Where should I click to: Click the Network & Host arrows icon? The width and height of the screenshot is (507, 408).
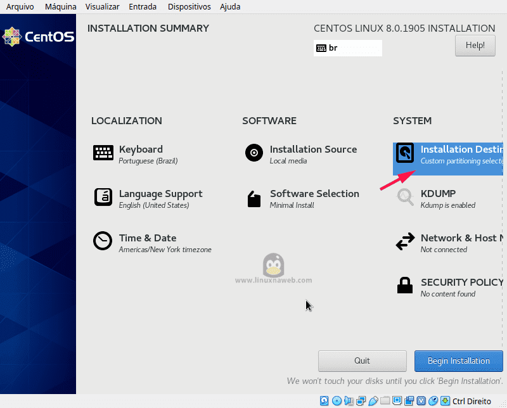(x=405, y=241)
